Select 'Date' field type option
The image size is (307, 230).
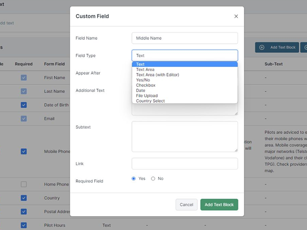(x=141, y=90)
